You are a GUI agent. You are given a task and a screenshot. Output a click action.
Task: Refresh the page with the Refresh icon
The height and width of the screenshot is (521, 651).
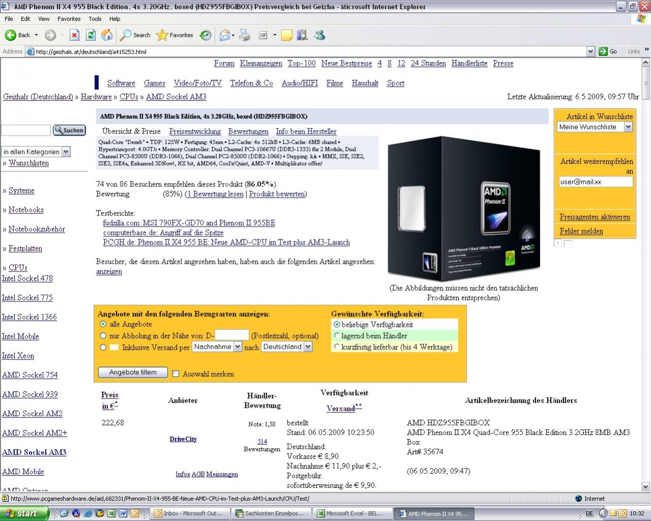point(91,35)
